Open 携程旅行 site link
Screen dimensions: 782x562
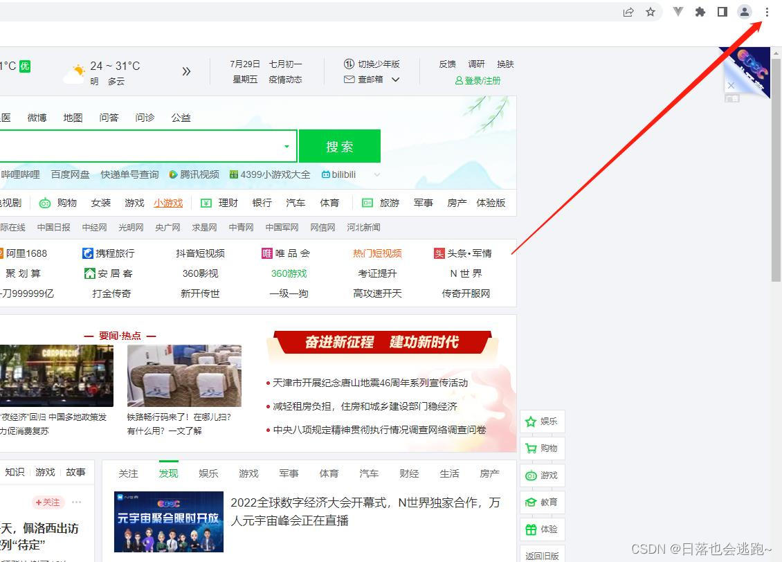(x=109, y=253)
